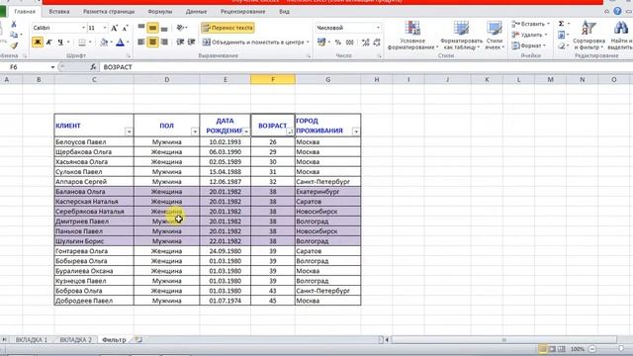633x356 pixels.
Task: Toggle Перенос текста wrap text
Action: 227,28
